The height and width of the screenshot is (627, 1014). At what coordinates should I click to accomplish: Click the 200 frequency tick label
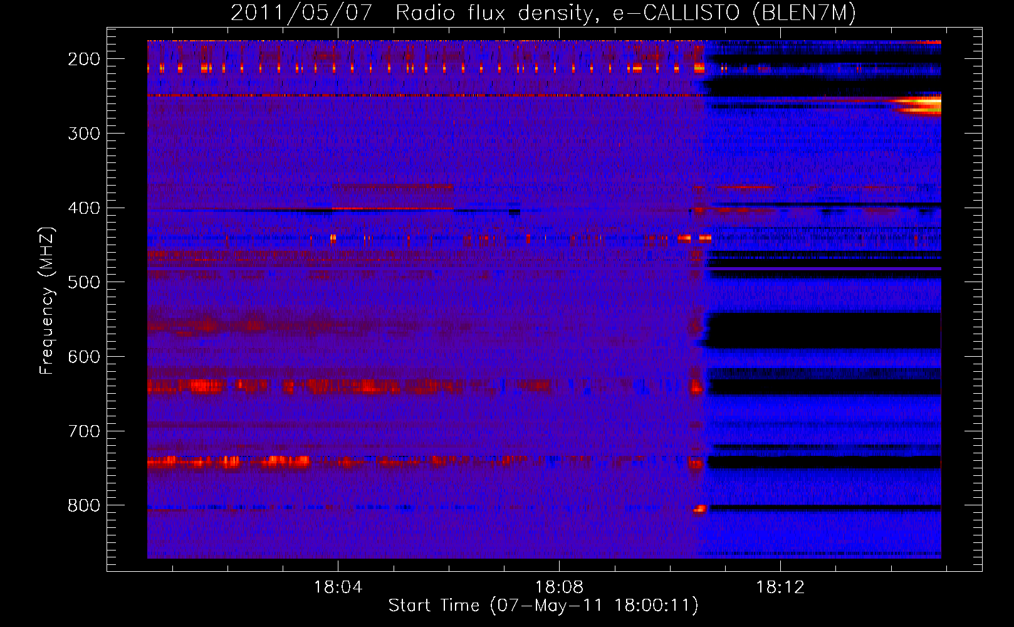pos(84,59)
